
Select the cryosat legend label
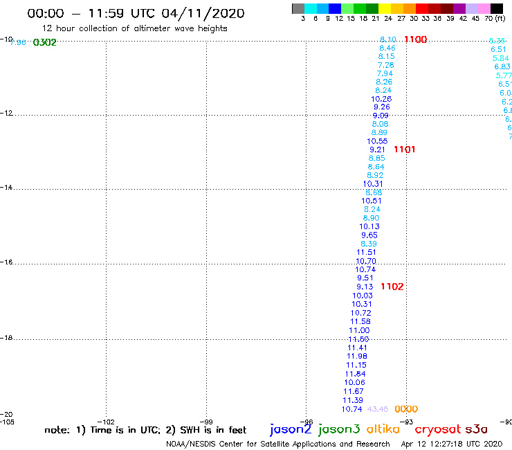point(438,429)
